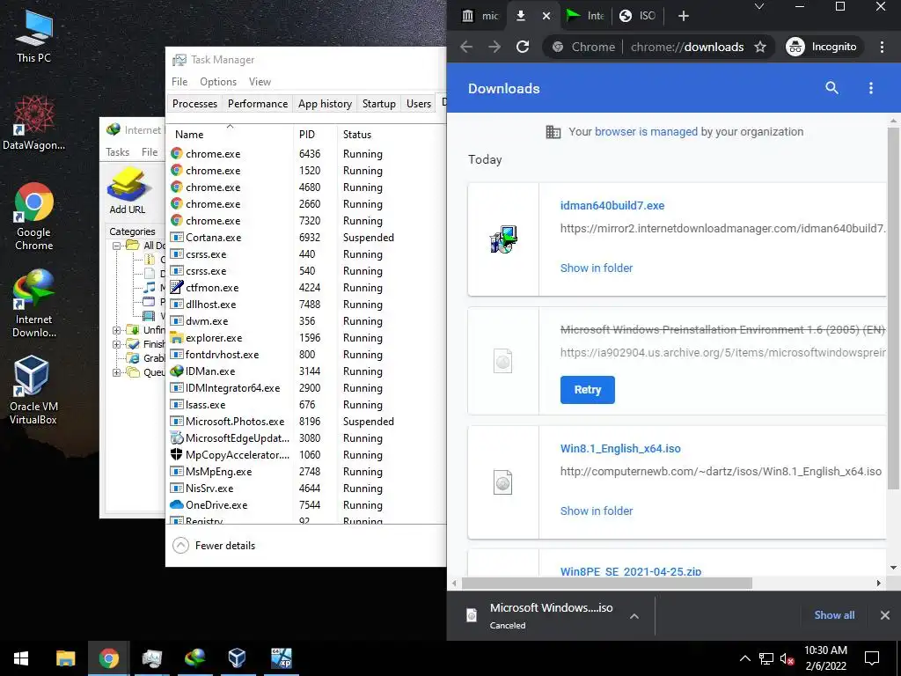The height and width of the screenshot is (676, 901).
Task: Sort Task Manager list by Name column
Action: click(x=231, y=134)
